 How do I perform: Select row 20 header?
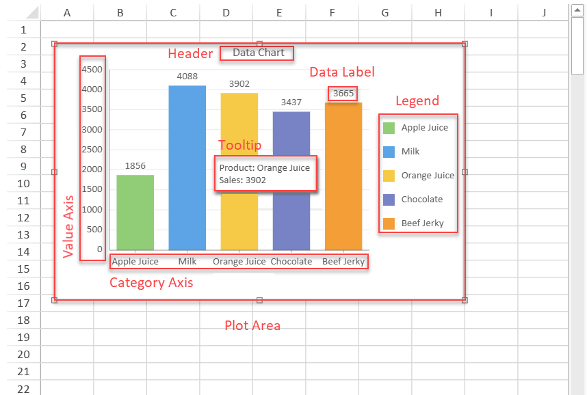coord(23,354)
